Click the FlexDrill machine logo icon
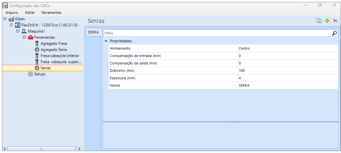The image size is (341, 153). pyautogui.click(x=18, y=25)
